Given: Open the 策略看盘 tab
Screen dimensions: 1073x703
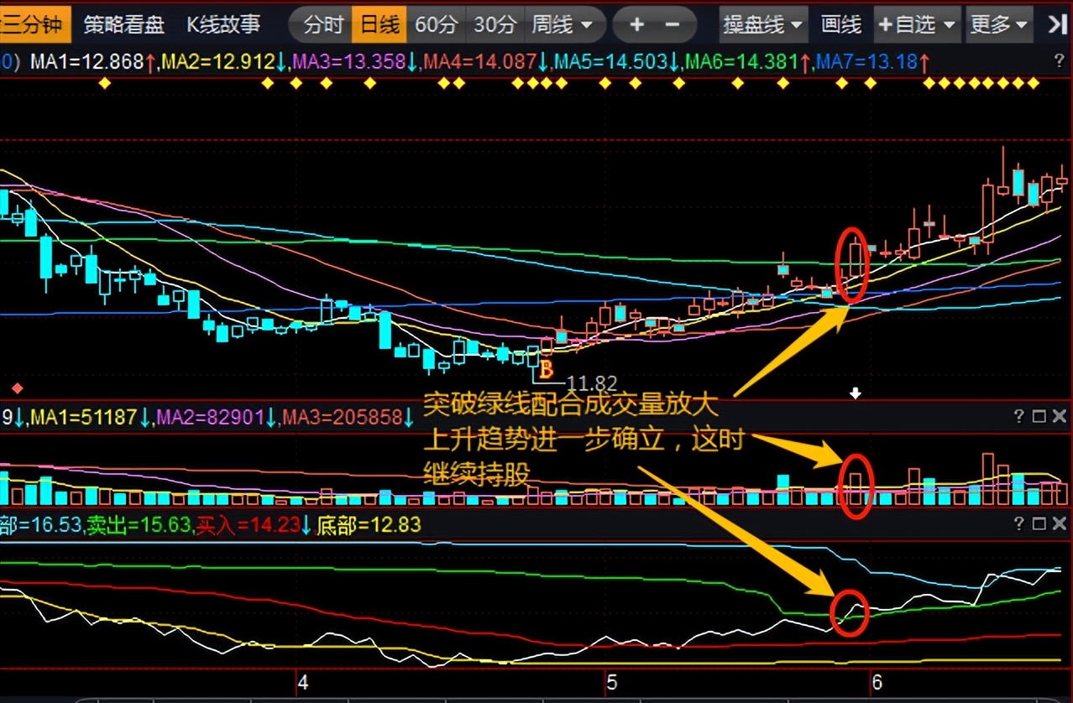Looking at the screenshot, I should coord(124,24).
